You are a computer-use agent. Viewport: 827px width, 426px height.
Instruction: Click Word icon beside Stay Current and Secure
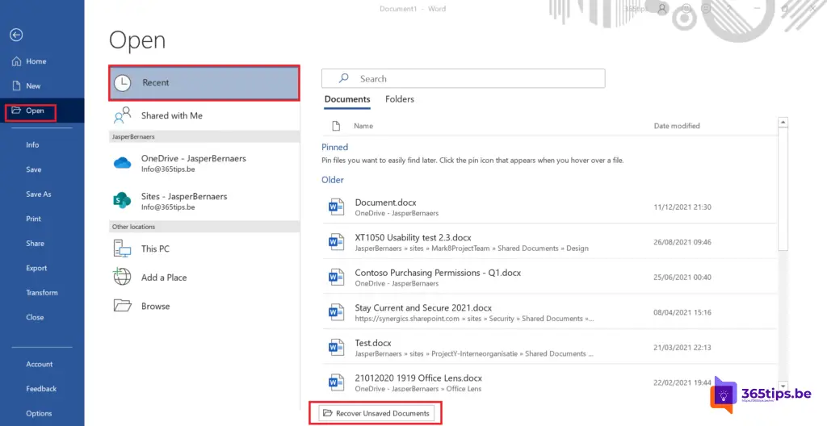pos(336,313)
